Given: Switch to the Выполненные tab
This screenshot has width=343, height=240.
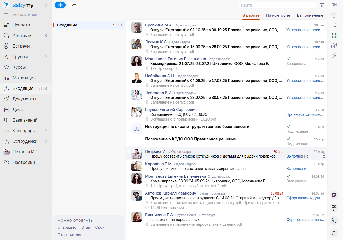Looking at the screenshot, I should [310, 15].
